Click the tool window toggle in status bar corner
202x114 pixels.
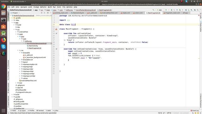coord(9,113)
